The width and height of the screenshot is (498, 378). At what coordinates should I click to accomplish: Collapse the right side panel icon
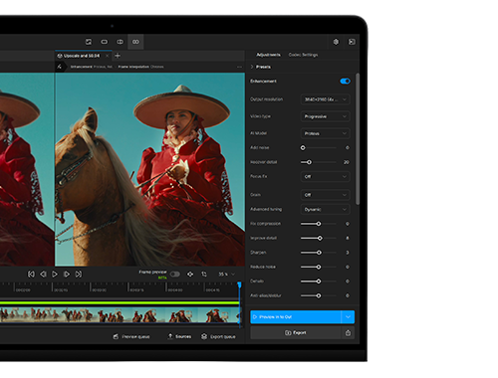pyautogui.click(x=352, y=42)
